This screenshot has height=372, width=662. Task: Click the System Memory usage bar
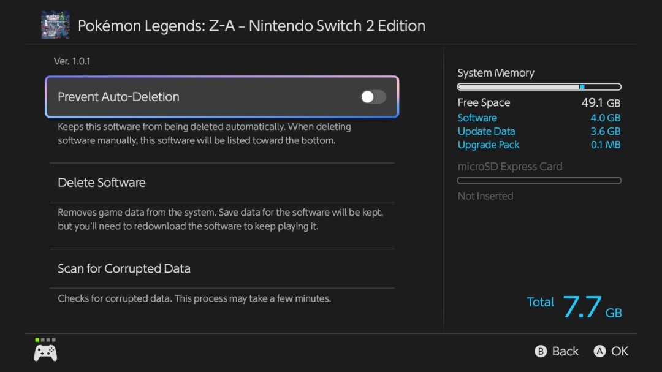539,86
